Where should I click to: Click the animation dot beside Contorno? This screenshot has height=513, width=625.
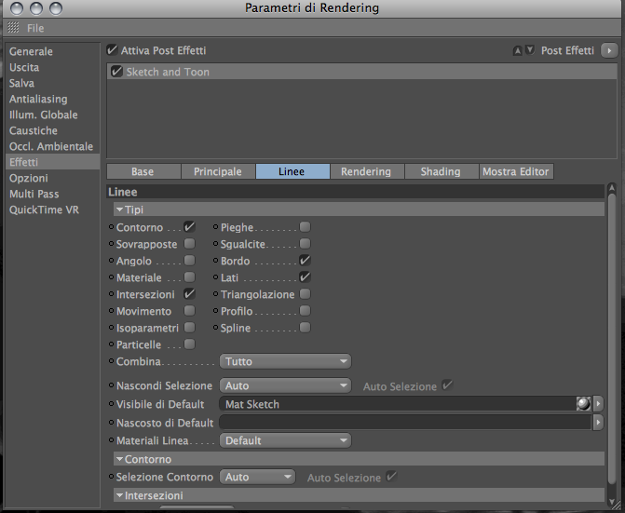111,226
